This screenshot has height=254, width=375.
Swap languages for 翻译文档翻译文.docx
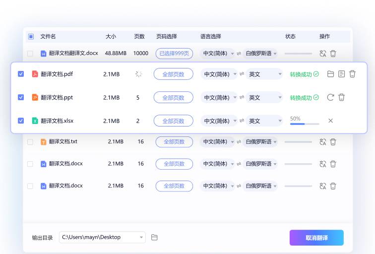point(239,54)
